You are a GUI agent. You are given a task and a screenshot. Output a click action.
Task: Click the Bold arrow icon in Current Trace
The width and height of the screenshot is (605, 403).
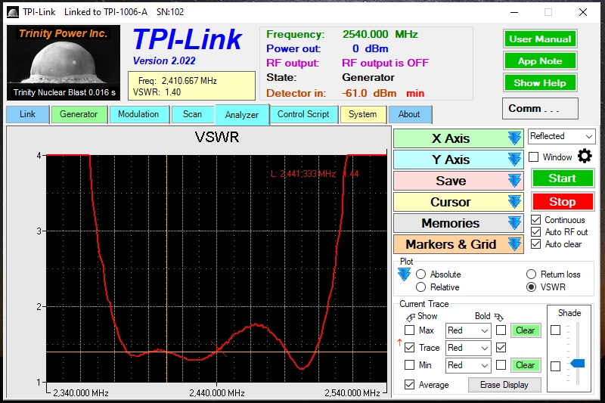499,318
